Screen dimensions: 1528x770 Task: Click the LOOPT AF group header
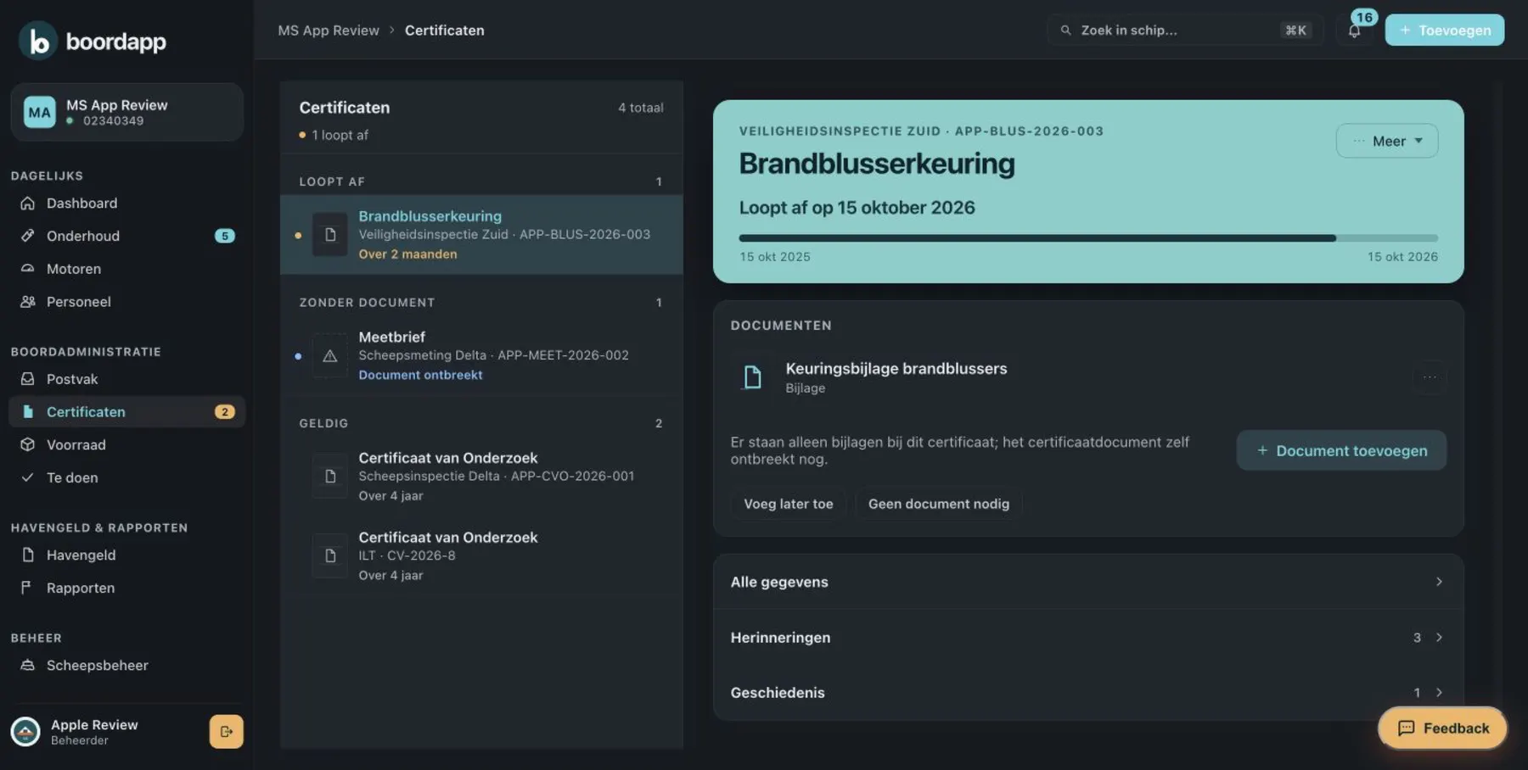(x=481, y=181)
